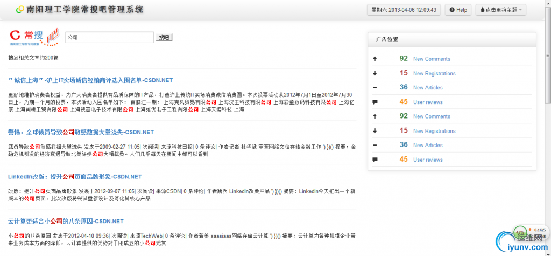Click the minus icon beside first 36 New Articles
Viewport: 551px width, 256px height.
click(x=375, y=88)
